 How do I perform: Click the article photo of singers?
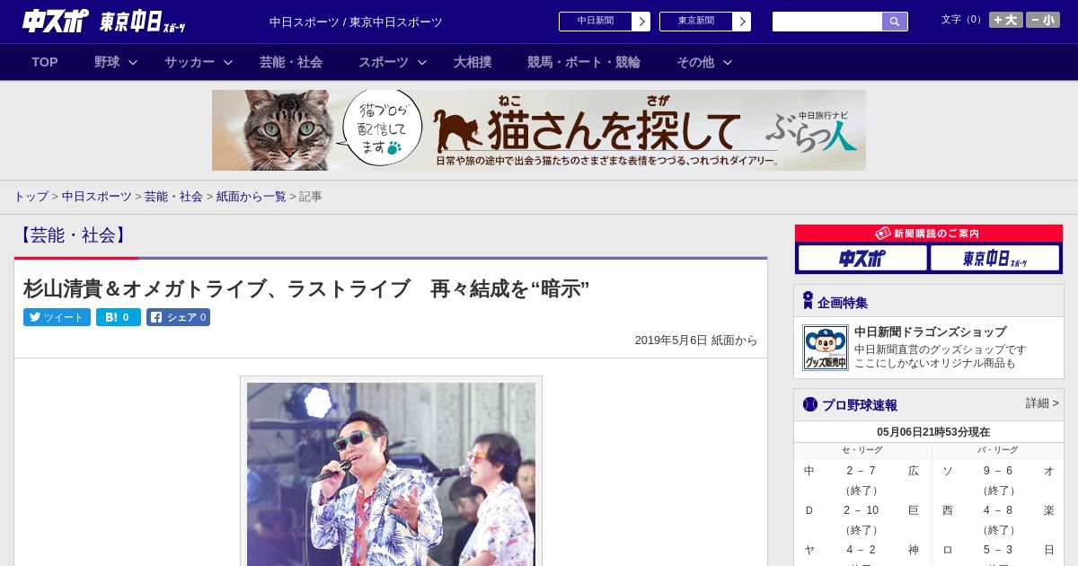pyautogui.click(x=391, y=474)
